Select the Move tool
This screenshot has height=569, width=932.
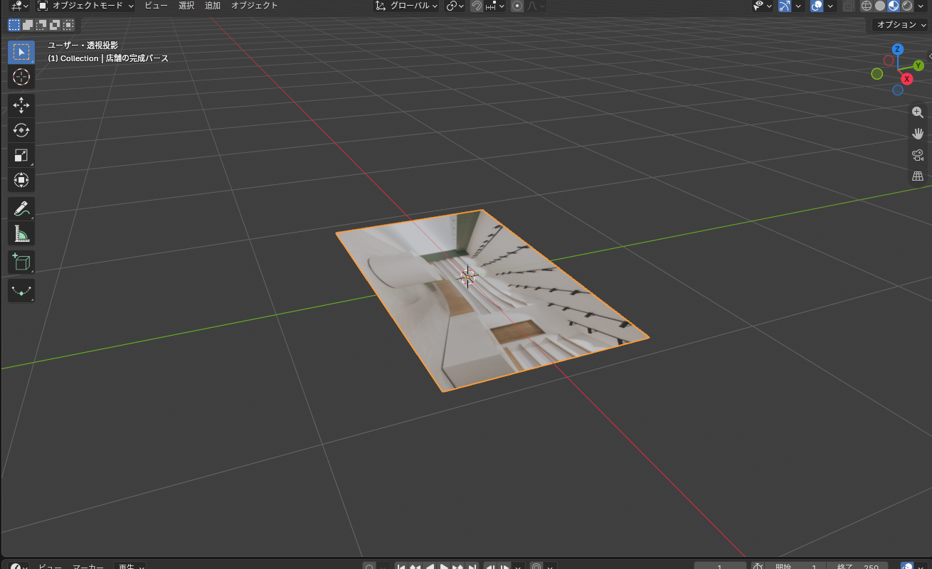pyautogui.click(x=21, y=106)
